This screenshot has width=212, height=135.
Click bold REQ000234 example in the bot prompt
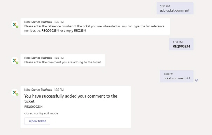pos(50,31)
